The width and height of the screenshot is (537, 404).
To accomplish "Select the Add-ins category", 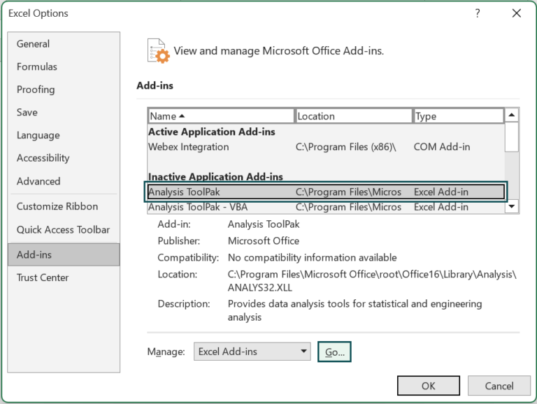I will pyautogui.click(x=64, y=254).
